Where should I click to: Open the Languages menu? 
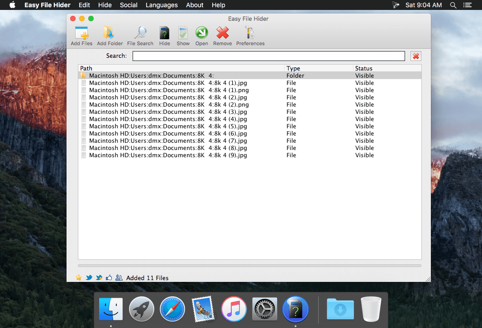click(x=162, y=5)
